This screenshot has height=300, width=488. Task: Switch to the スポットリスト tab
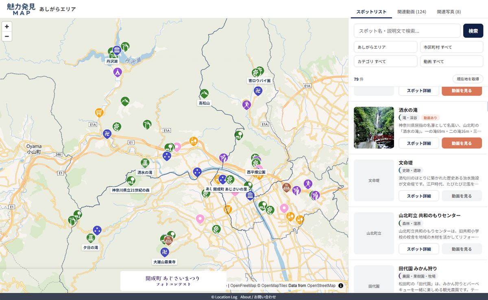371,12
